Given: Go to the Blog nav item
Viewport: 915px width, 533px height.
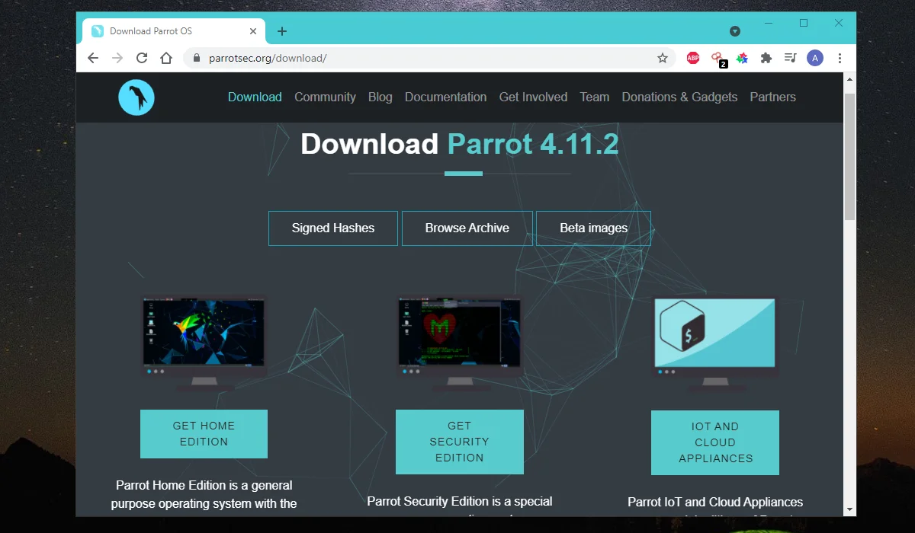Looking at the screenshot, I should tap(380, 97).
